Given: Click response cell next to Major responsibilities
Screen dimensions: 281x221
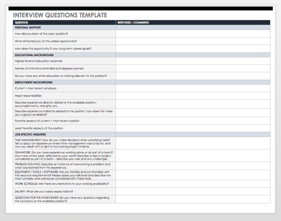Looking at the screenshot, I should coord(193,96).
